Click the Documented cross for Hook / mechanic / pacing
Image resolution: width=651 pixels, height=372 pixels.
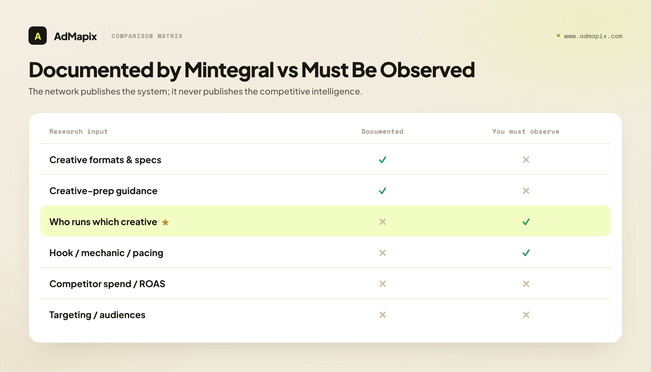382,253
